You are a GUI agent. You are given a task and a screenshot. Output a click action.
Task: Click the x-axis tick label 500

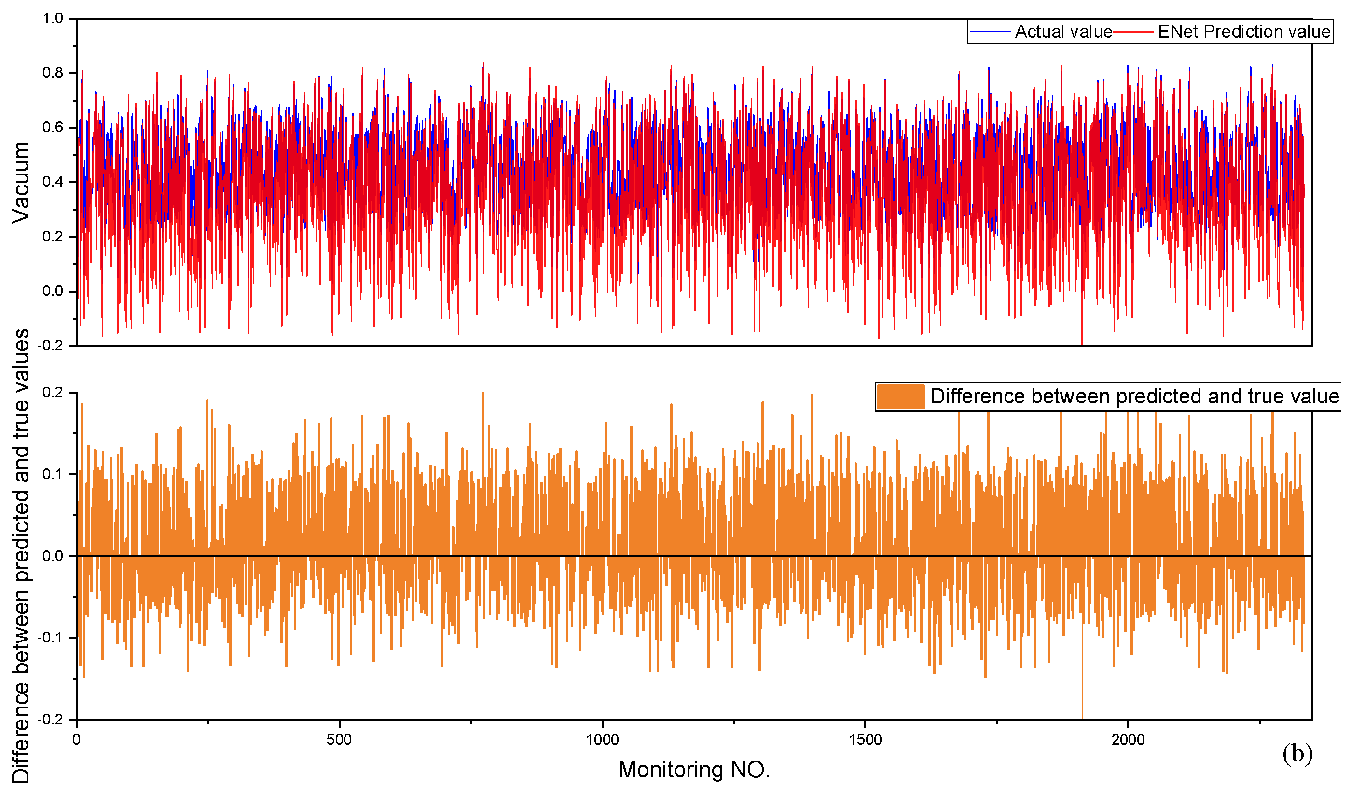(x=339, y=740)
